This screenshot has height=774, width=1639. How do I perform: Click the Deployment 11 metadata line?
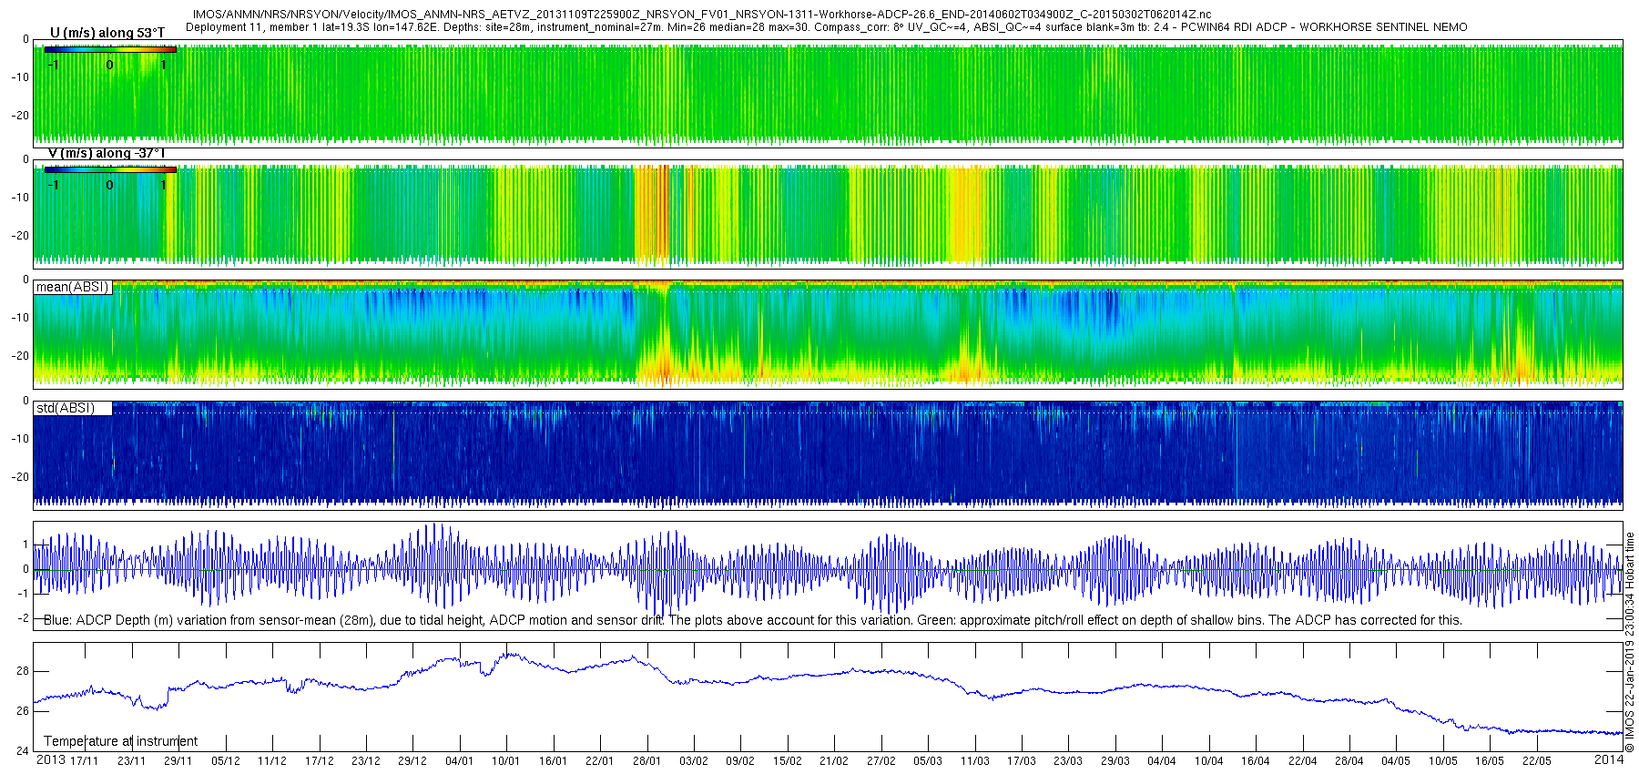tap(826, 27)
